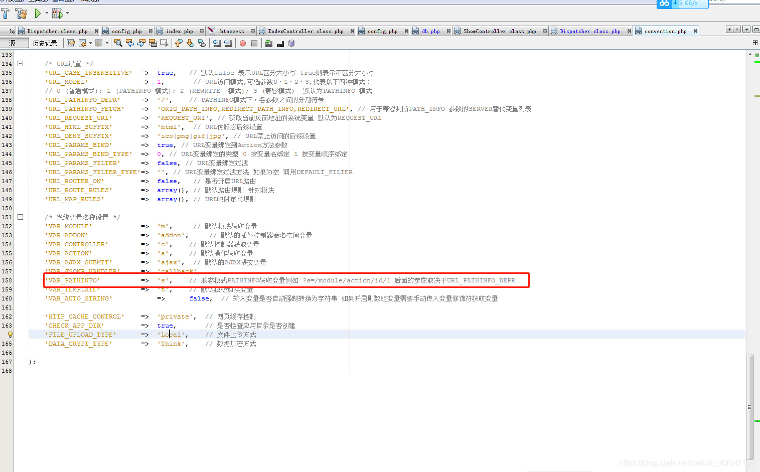Show opened documents list dropdown
The width and height of the screenshot is (760, 472).
tap(746, 30)
